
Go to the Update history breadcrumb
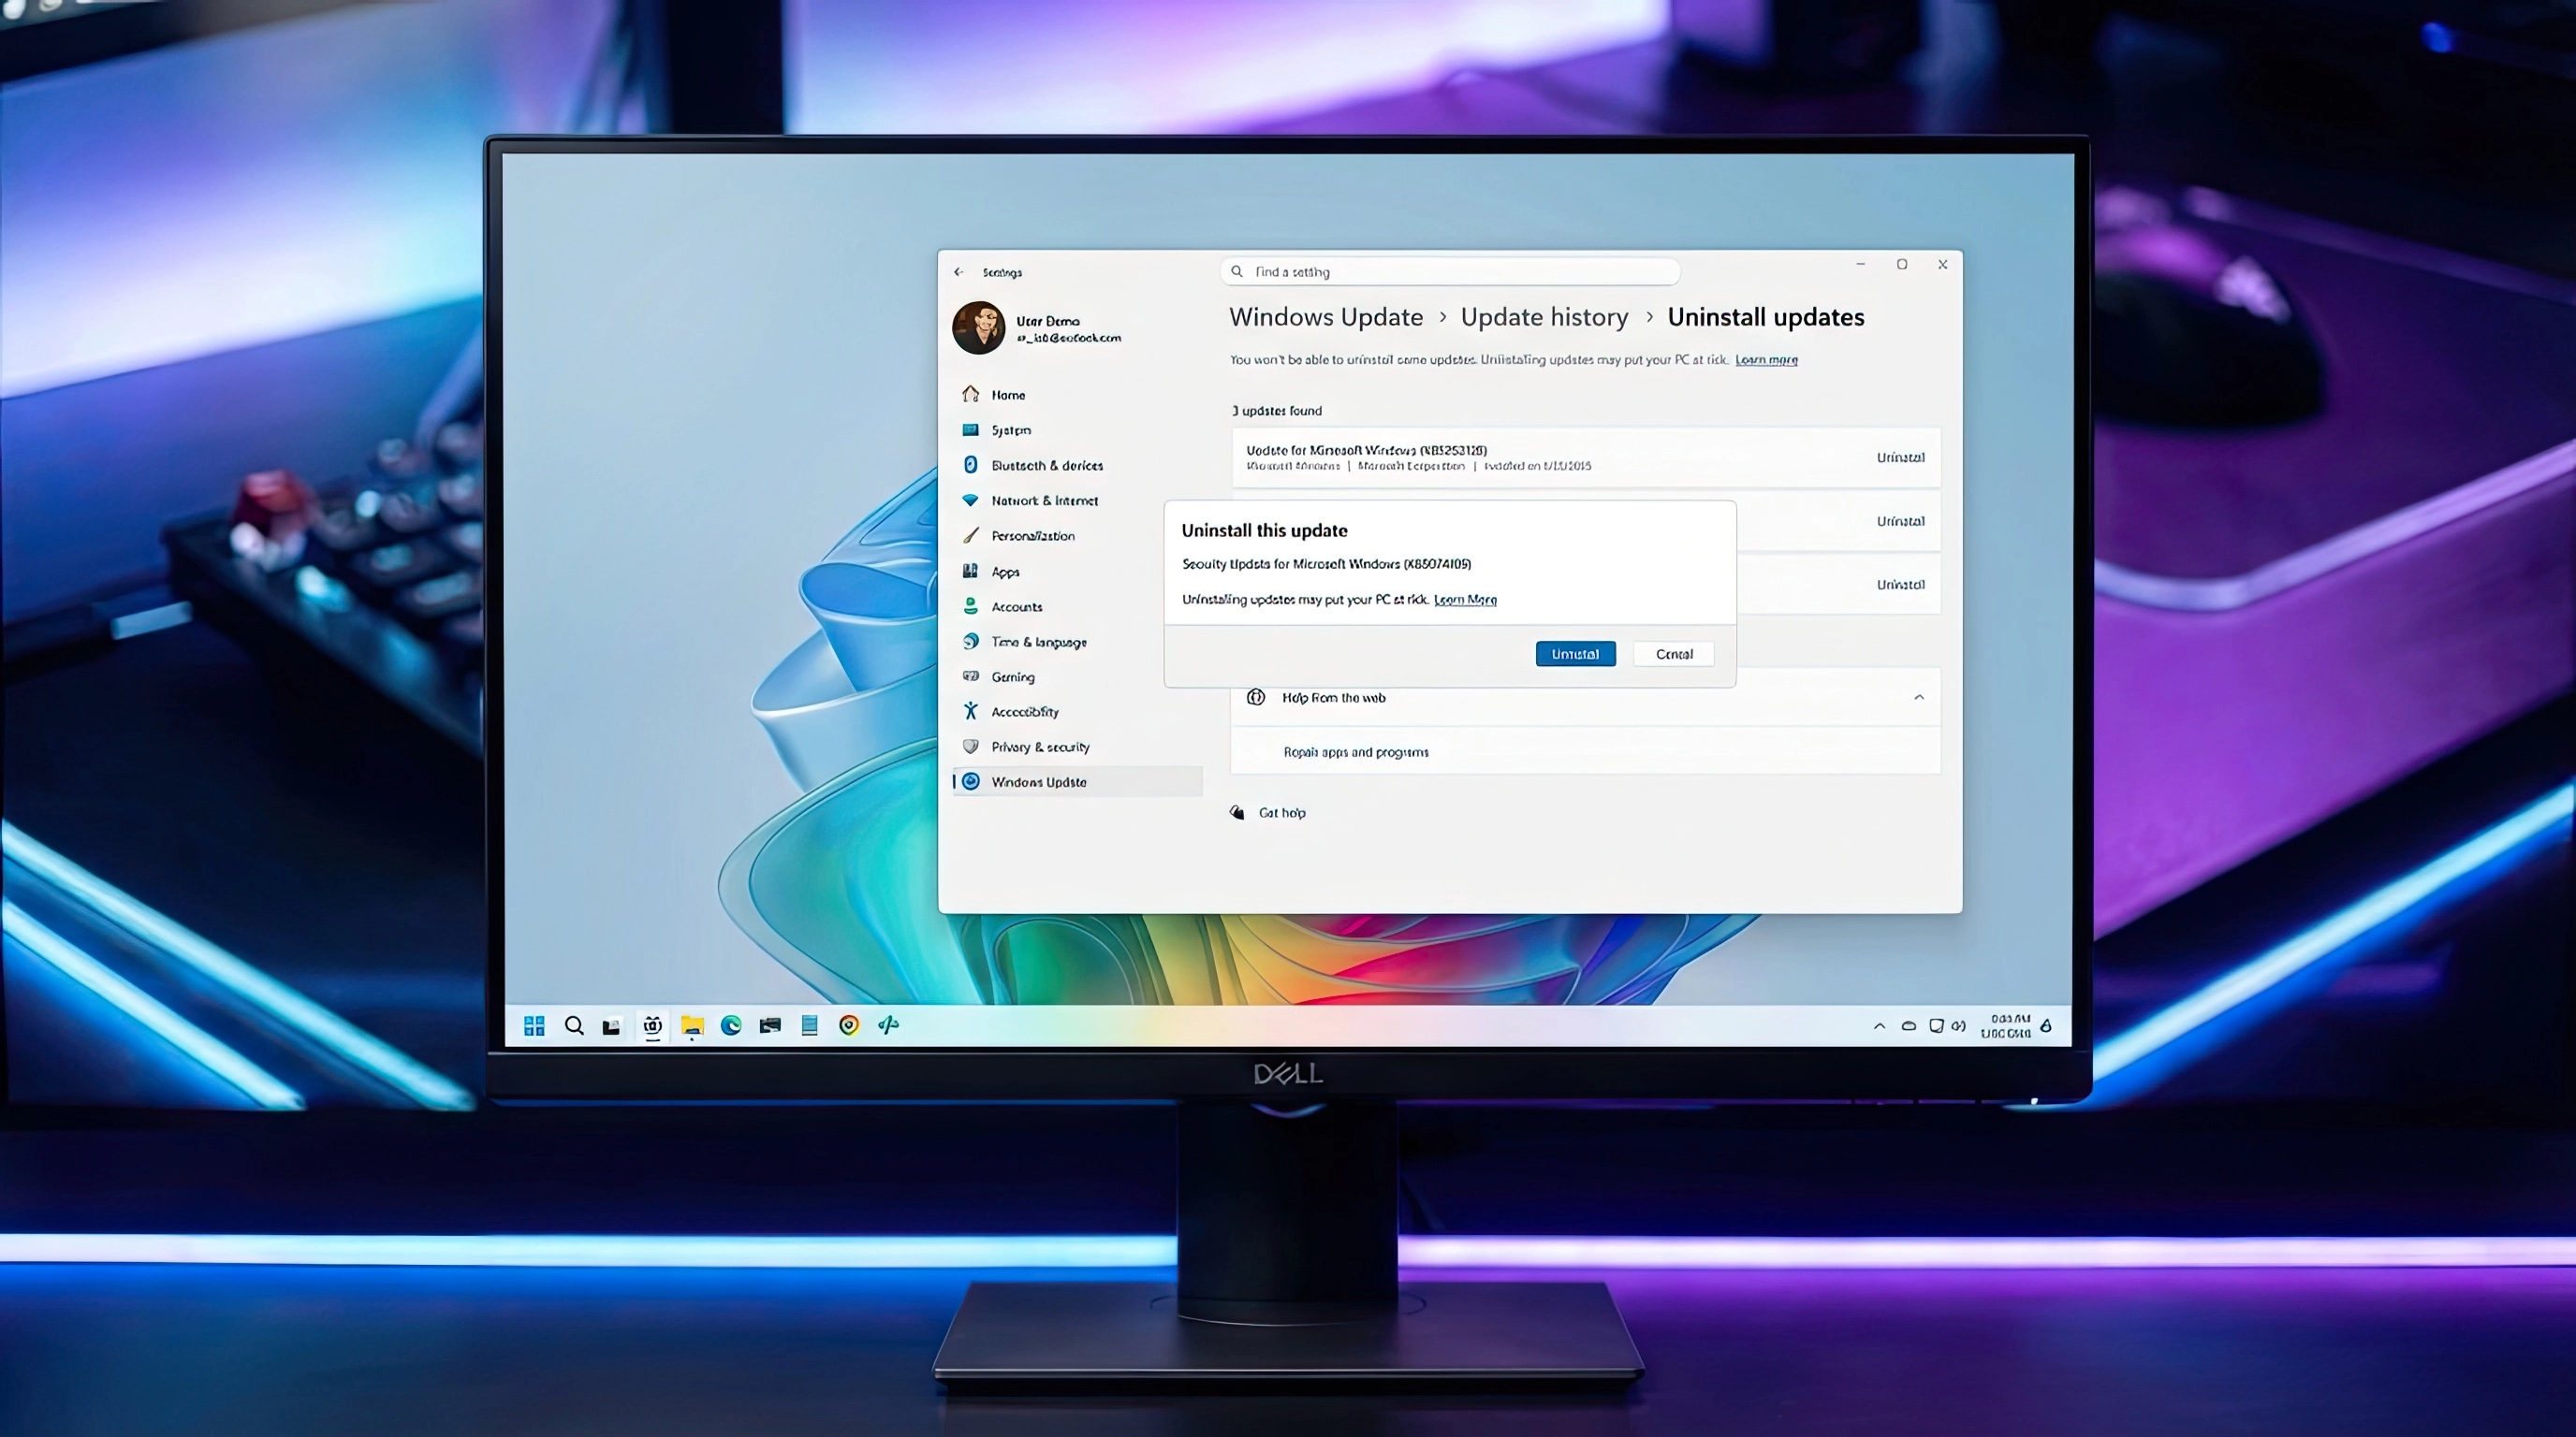pyautogui.click(x=1544, y=317)
